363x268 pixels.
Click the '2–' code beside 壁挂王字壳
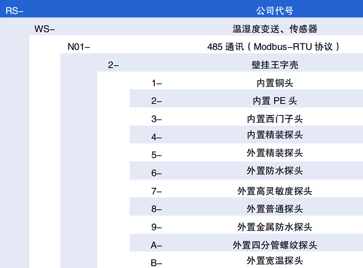pos(113,65)
